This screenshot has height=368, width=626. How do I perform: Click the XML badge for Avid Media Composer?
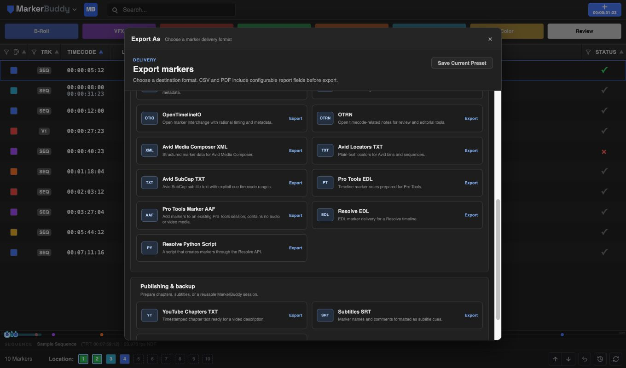pyautogui.click(x=150, y=150)
